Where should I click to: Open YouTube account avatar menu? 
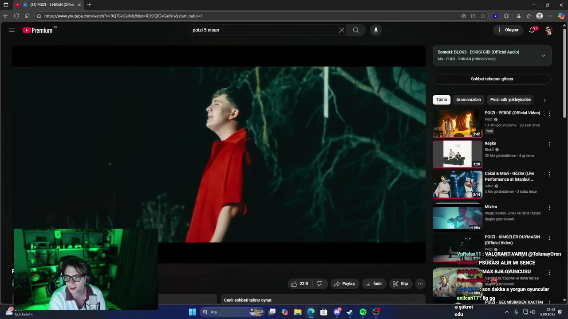[x=548, y=30]
